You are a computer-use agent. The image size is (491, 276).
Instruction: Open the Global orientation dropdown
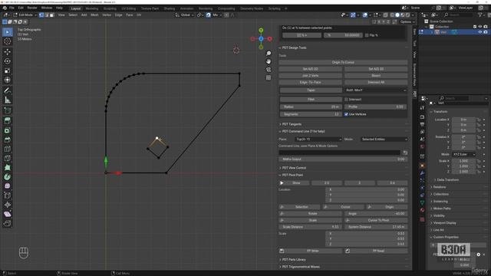coord(185,15)
